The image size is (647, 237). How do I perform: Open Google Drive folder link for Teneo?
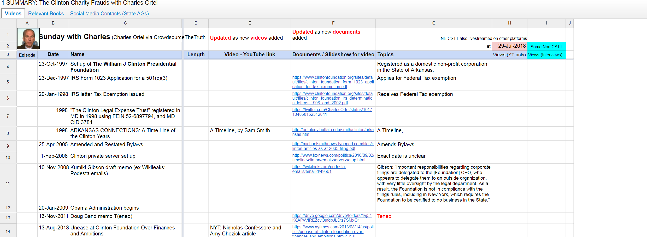tap(332, 218)
